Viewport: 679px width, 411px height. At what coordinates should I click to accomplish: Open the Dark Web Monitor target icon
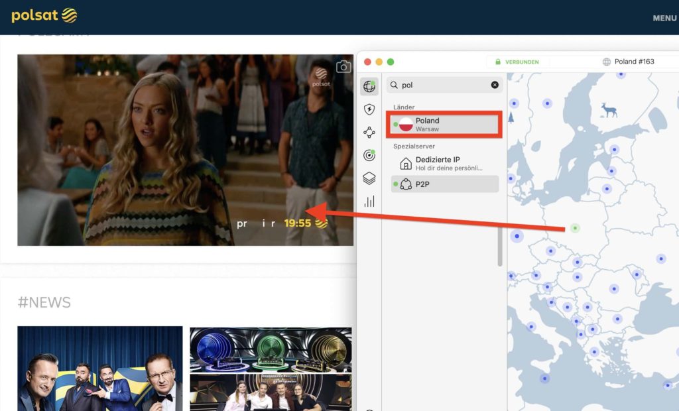tap(369, 156)
